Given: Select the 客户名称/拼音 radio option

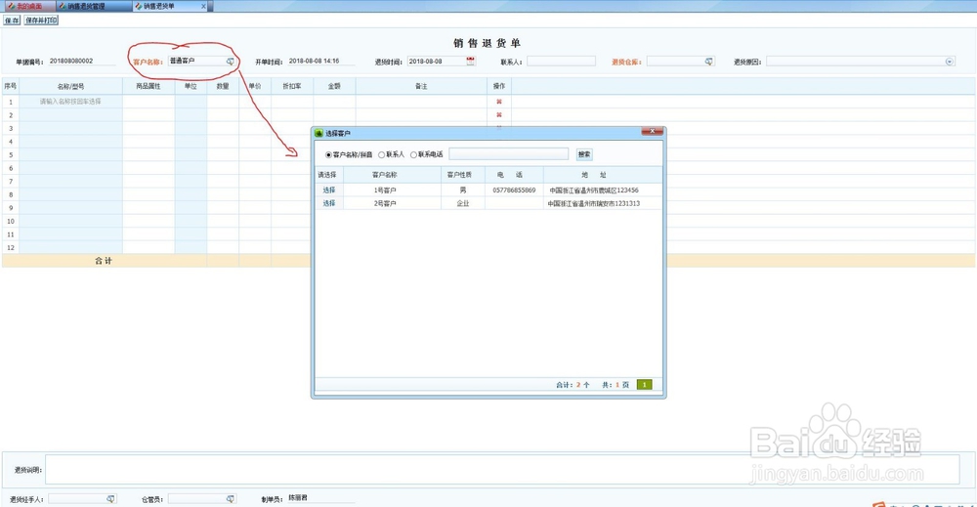Looking at the screenshot, I should coord(328,154).
